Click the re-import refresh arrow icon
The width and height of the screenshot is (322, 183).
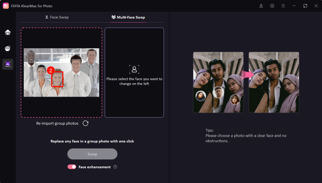click(x=86, y=123)
